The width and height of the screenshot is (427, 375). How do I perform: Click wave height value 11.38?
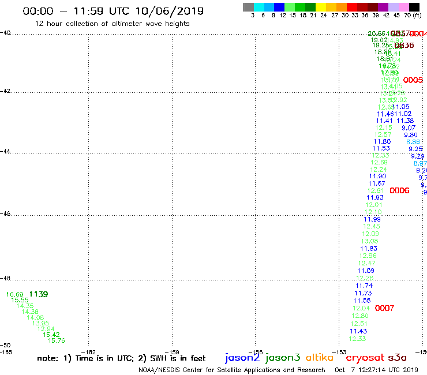click(405, 121)
